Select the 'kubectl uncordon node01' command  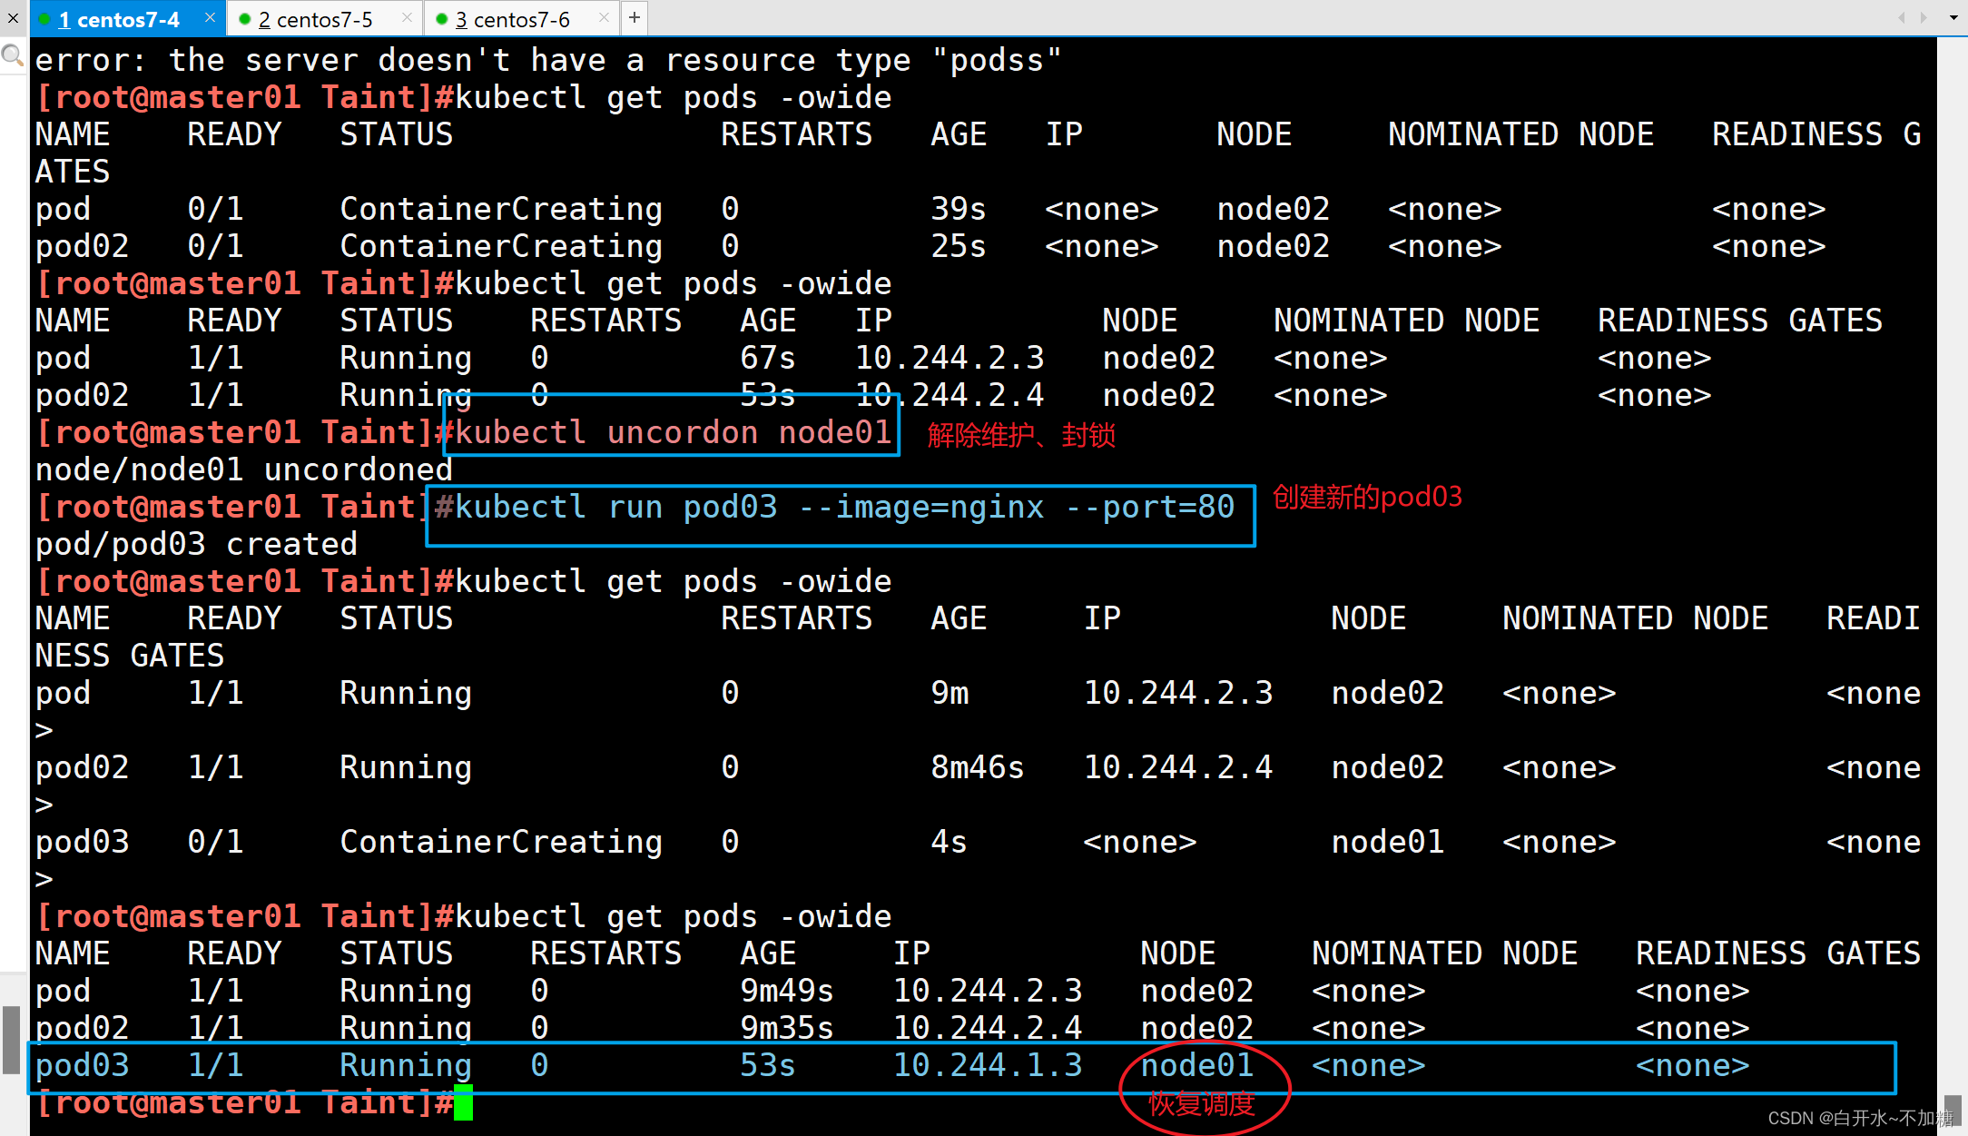pos(673,432)
